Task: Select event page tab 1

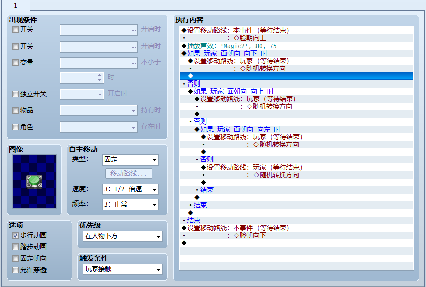Action: (x=15, y=6)
